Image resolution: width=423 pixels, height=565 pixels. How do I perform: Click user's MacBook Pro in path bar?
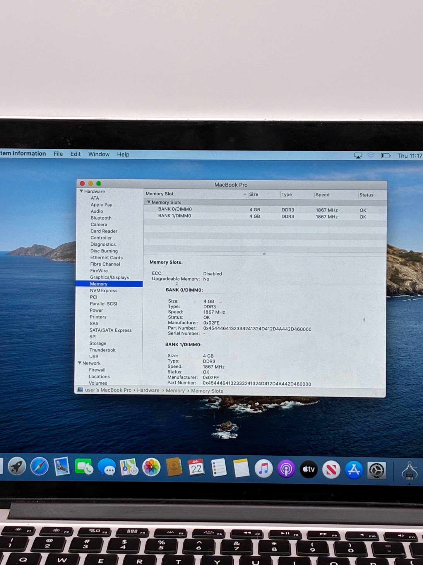tap(108, 390)
